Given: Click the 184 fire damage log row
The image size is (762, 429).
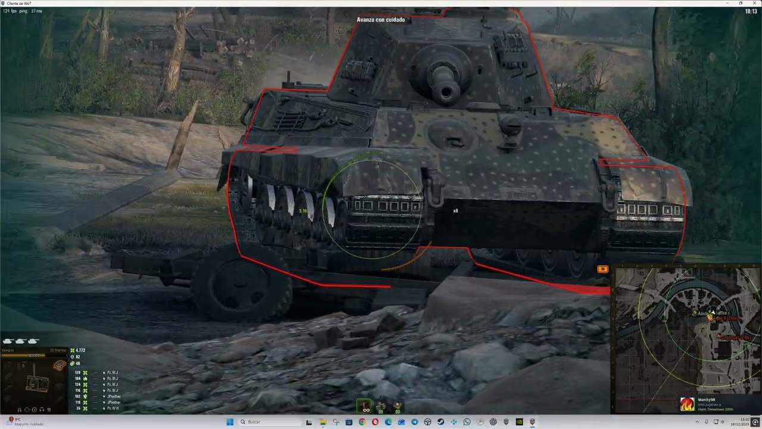Looking at the screenshot, I should (97, 378).
